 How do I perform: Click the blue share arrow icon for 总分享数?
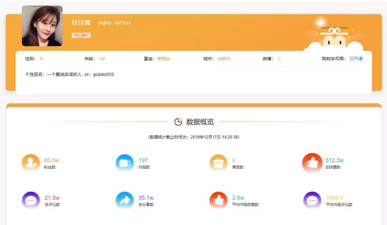point(125,200)
